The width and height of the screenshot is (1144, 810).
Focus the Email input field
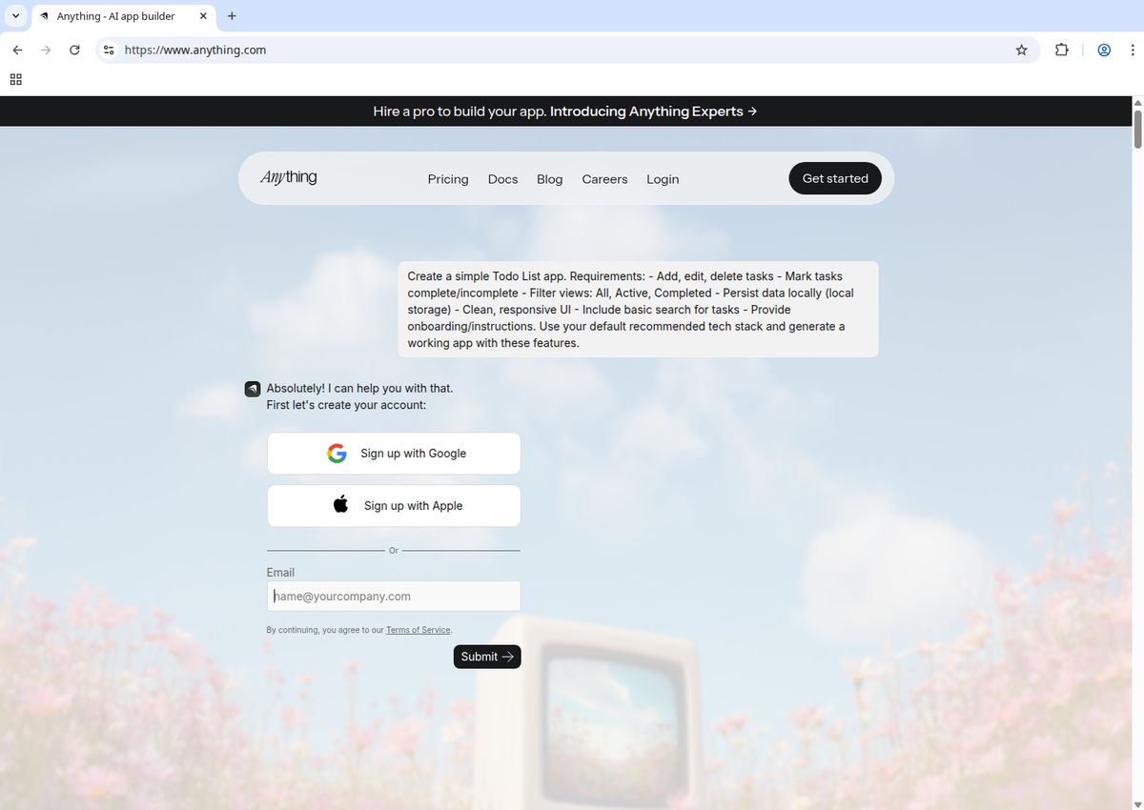coord(394,597)
